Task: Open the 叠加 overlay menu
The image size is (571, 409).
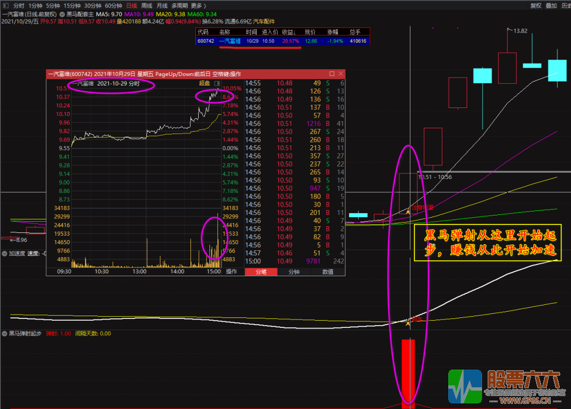Action: pyautogui.click(x=551, y=6)
